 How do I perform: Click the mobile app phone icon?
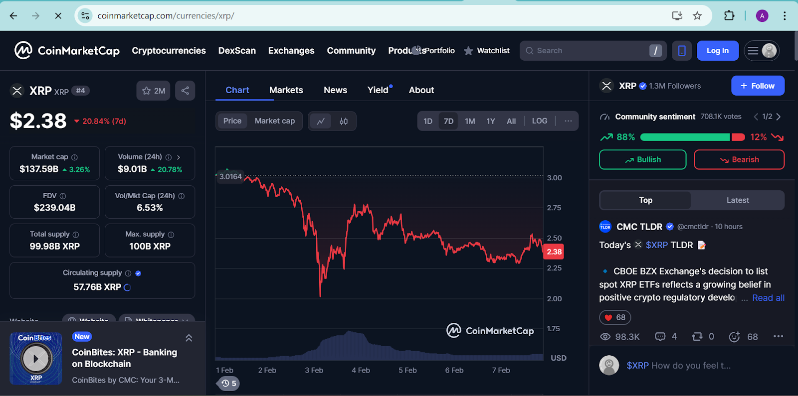(682, 50)
